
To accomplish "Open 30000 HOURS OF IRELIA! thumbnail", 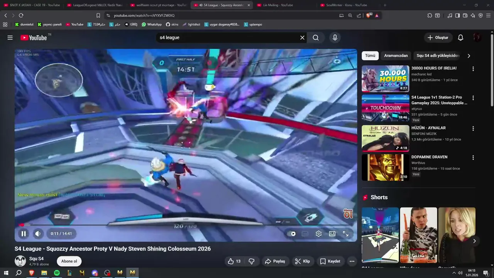I will [x=385, y=78].
